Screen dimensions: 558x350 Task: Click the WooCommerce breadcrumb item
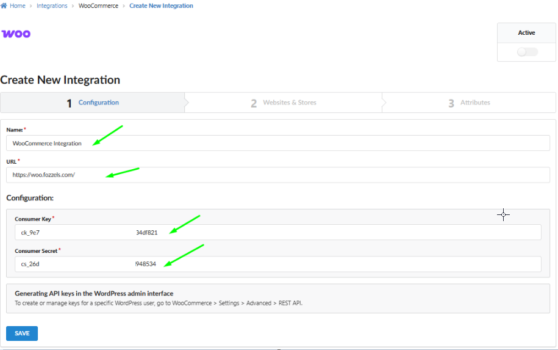click(98, 5)
